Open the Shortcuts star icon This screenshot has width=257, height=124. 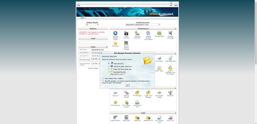tap(115, 43)
